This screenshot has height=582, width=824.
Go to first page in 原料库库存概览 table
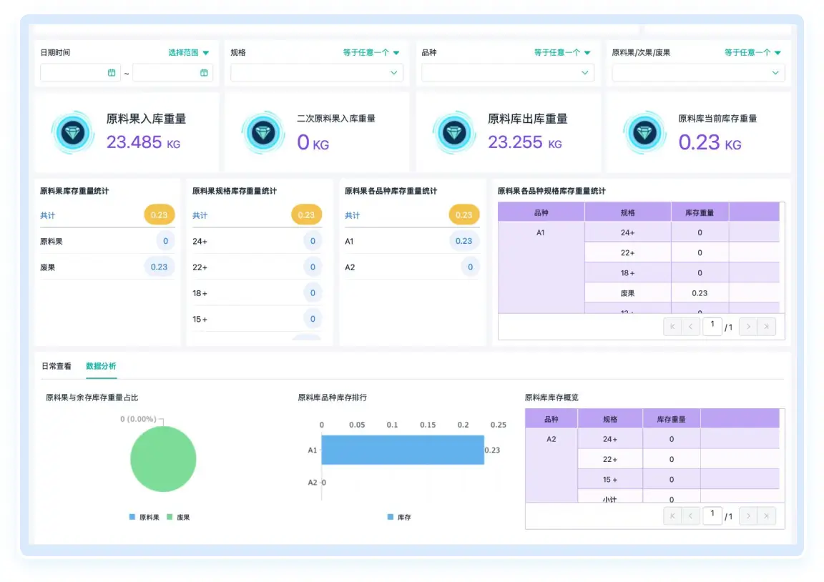[672, 516]
